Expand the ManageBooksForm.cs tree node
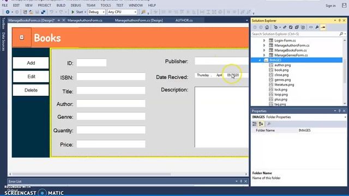349x196 pixels. [264, 50]
